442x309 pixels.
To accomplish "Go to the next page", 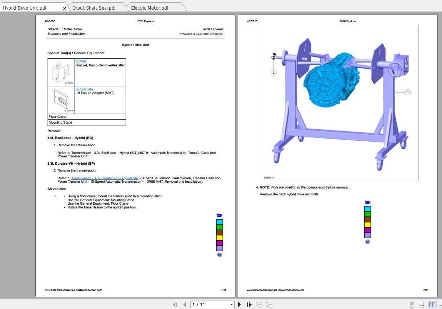I will (x=239, y=304).
